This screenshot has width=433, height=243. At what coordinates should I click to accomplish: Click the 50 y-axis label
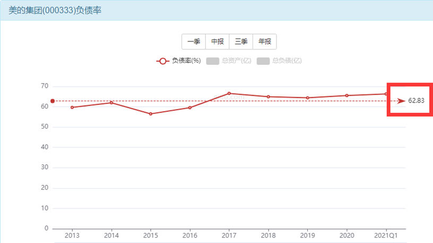[x=45, y=127]
